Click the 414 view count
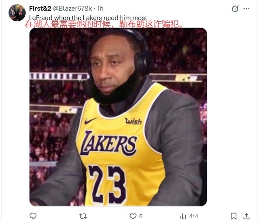260x222 pixels. (x=194, y=216)
